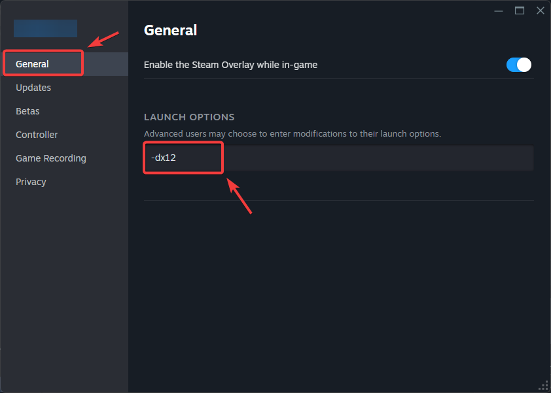The width and height of the screenshot is (551, 393).
Task: Click empty panel area below launch options divider
Action: click(x=338, y=288)
